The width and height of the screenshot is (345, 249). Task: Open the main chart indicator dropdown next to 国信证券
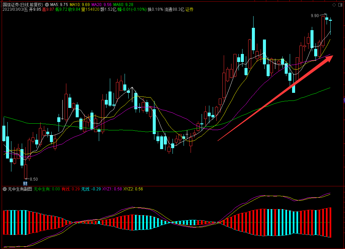(47, 5)
